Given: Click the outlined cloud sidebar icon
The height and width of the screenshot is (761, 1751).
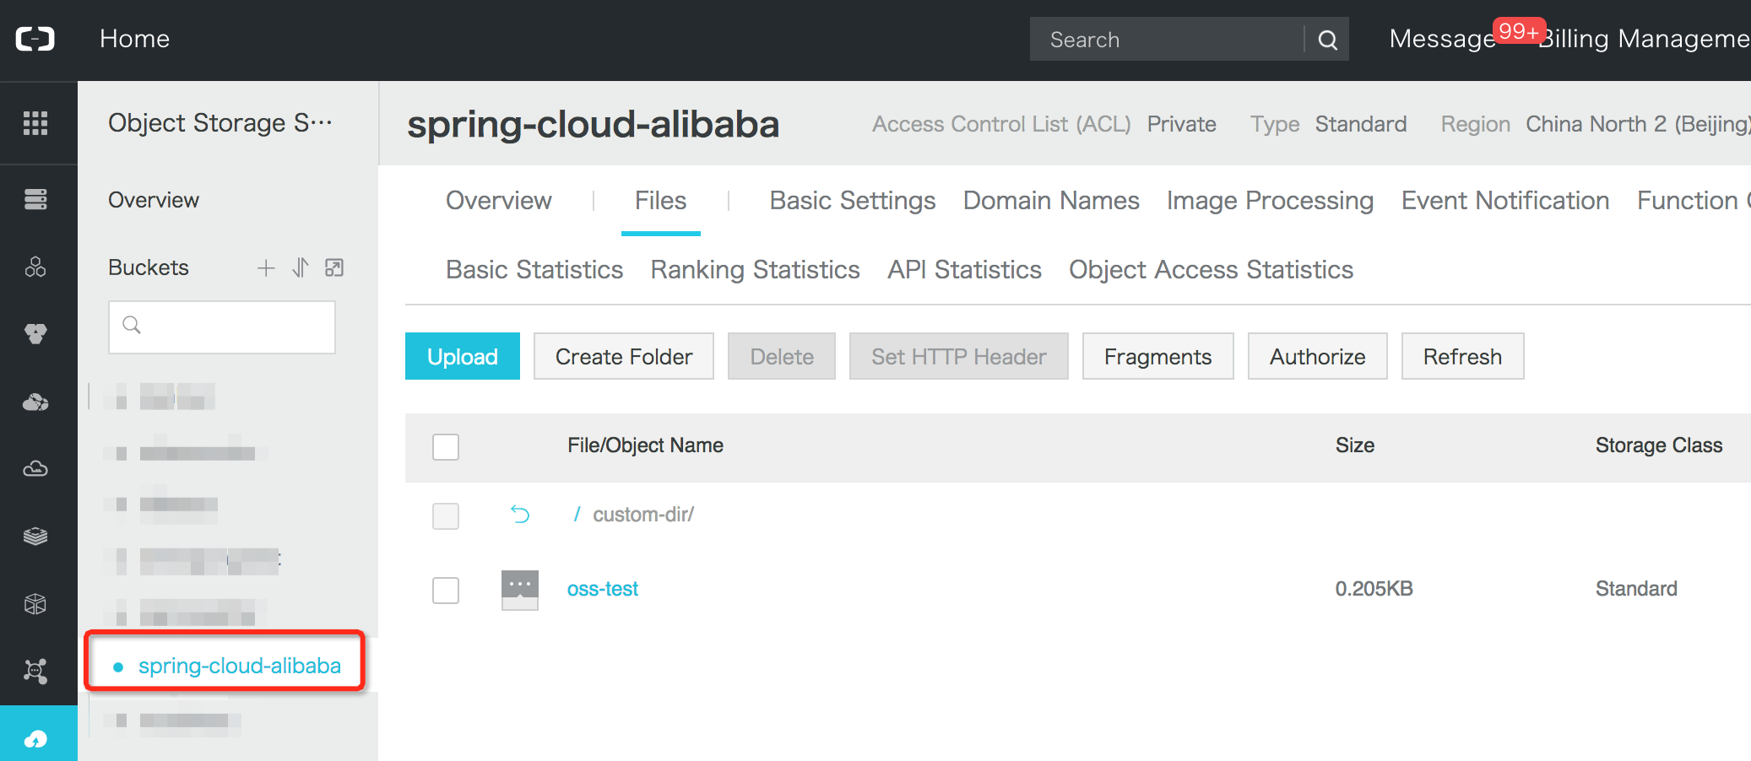Looking at the screenshot, I should tap(35, 468).
